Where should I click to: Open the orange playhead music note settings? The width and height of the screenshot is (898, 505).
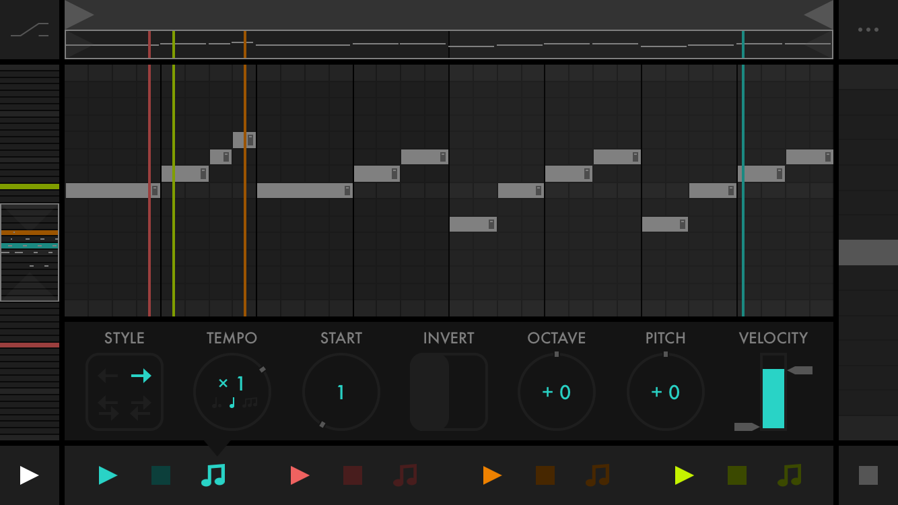tap(598, 475)
